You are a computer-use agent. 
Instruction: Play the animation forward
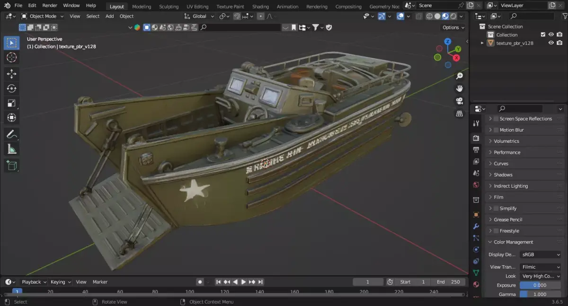(244, 282)
